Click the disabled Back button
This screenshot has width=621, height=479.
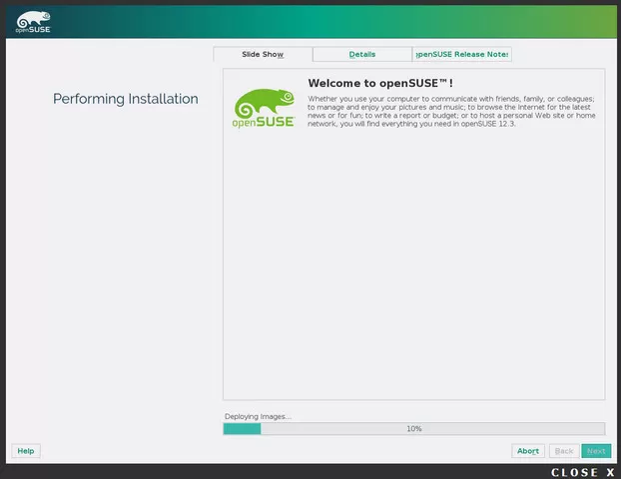point(564,451)
